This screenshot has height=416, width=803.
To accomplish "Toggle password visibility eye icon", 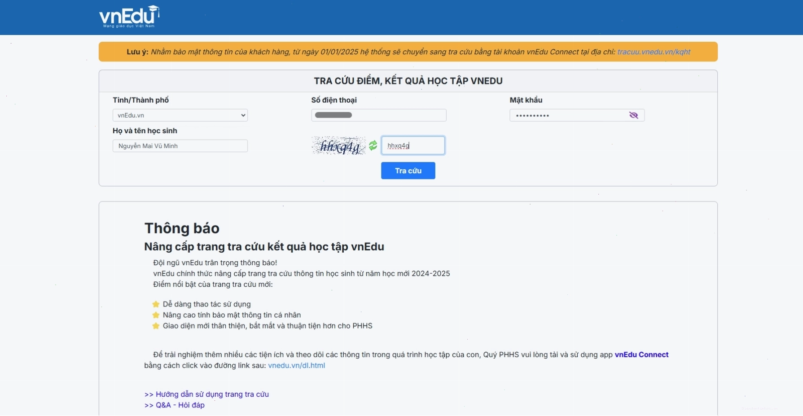I will [x=633, y=115].
